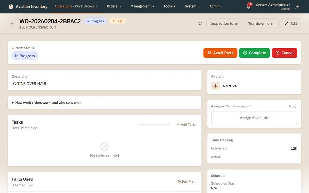Click the In Progress badge beside title

[95, 21]
